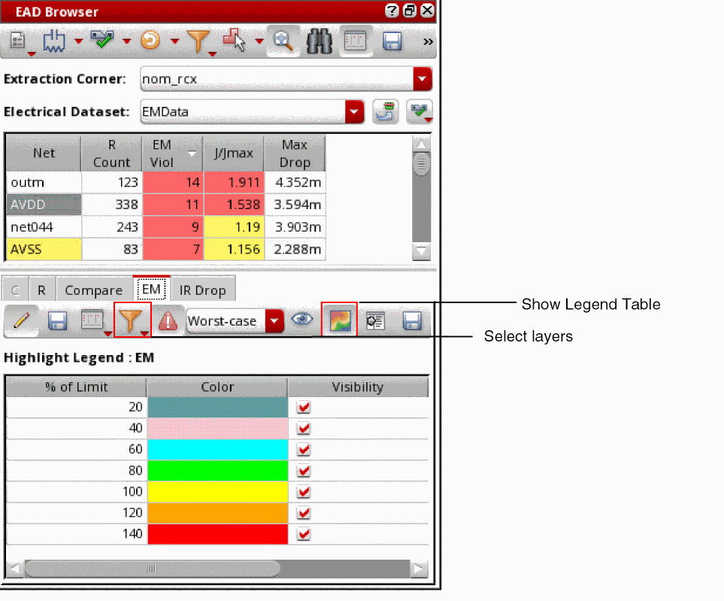
Task: Click the Select layers funnel icon
Action: [x=132, y=320]
